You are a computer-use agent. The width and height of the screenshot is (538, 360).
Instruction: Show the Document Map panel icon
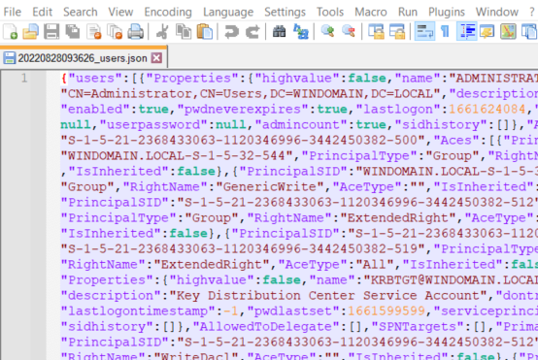click(x=508, y=32)
